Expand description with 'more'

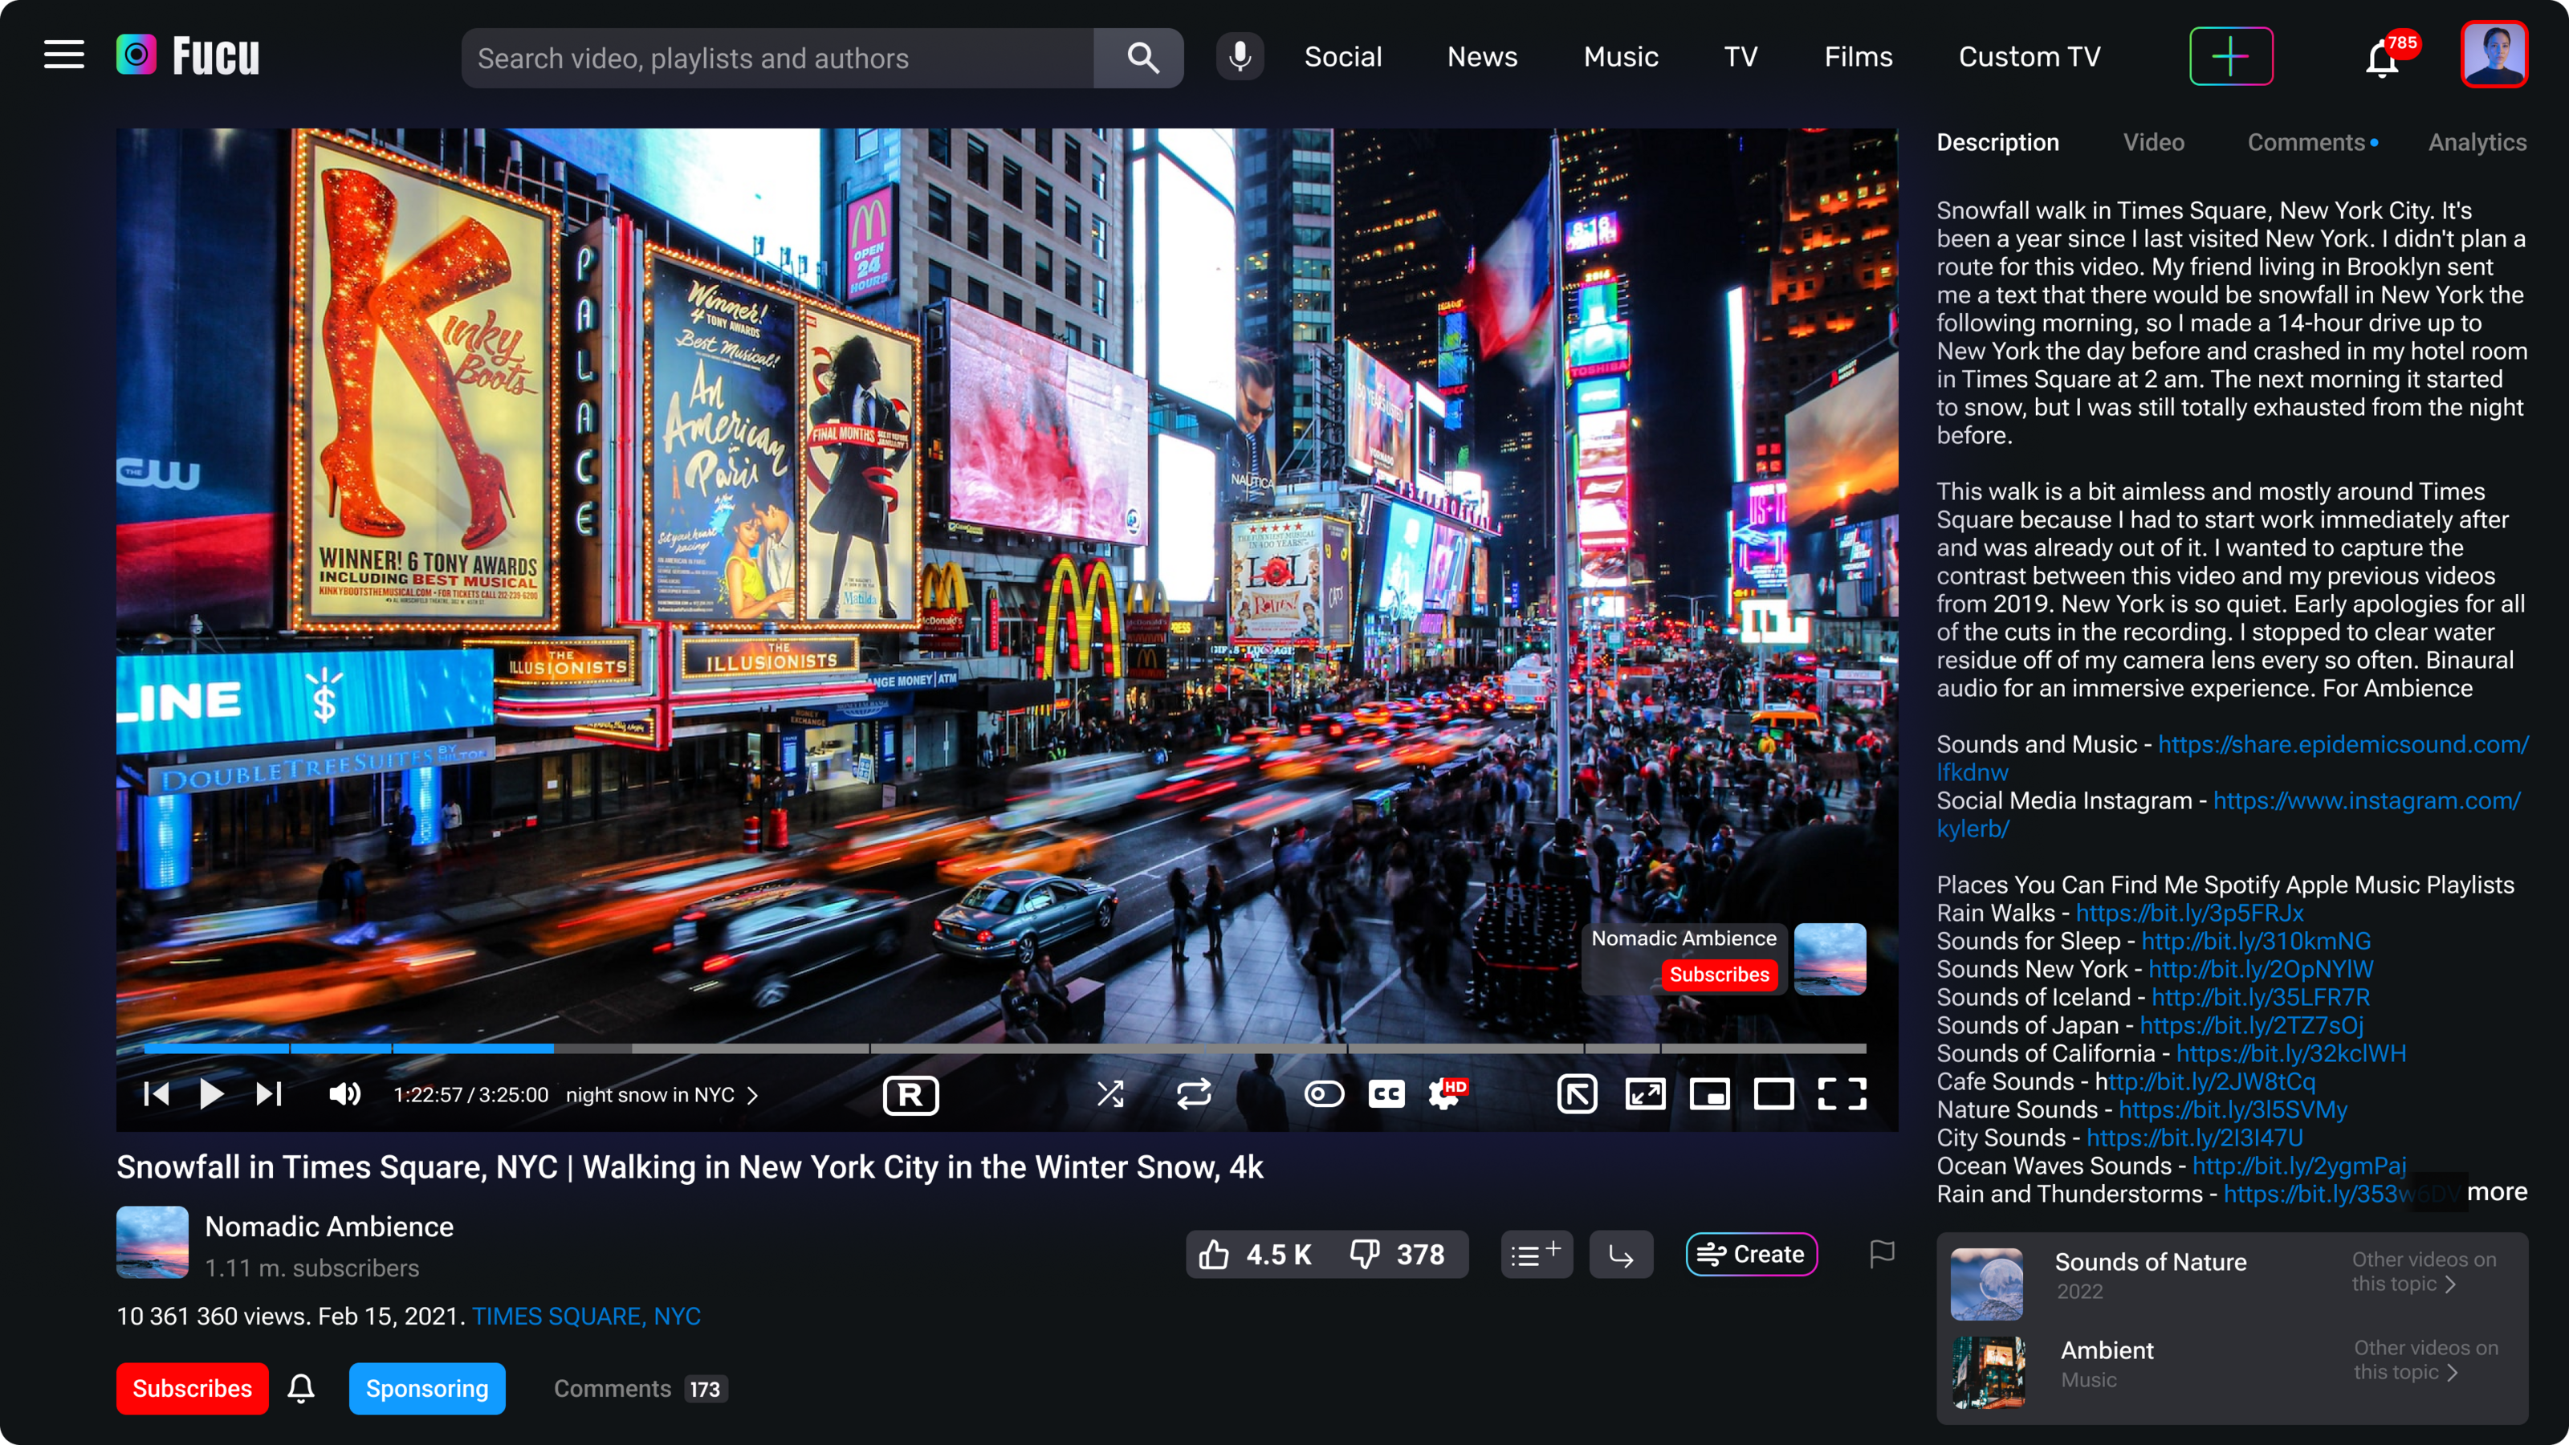point(2496,1191)
